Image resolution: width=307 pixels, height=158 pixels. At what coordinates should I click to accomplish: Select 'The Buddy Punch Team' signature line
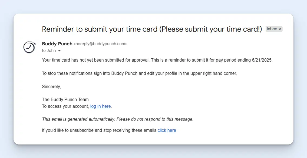[x=65, y=99]
